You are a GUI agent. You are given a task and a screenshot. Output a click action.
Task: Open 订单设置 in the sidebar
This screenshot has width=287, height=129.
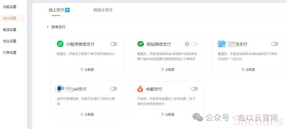(x=10, y=53)
